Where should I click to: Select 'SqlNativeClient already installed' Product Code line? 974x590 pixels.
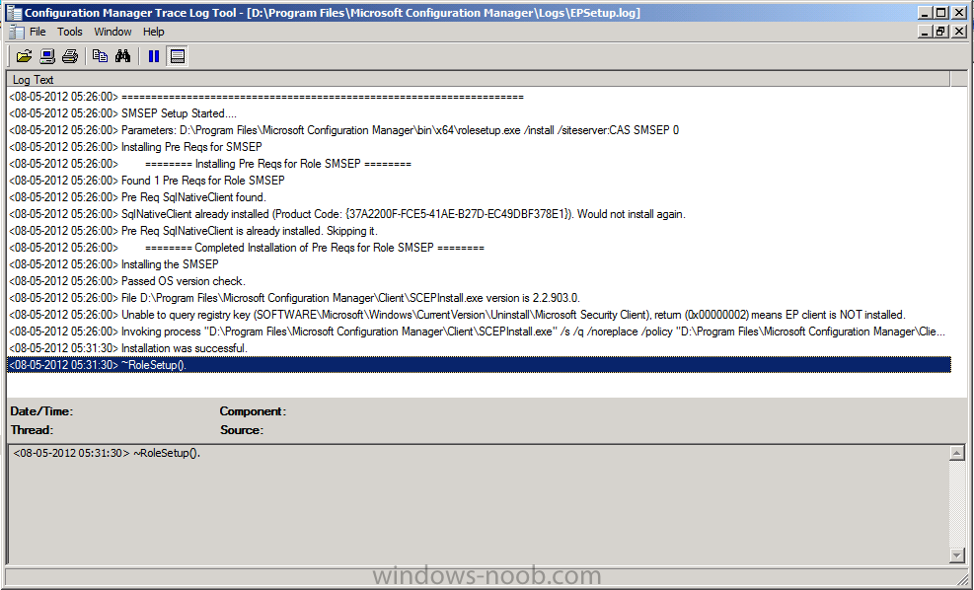pos(479,214)
